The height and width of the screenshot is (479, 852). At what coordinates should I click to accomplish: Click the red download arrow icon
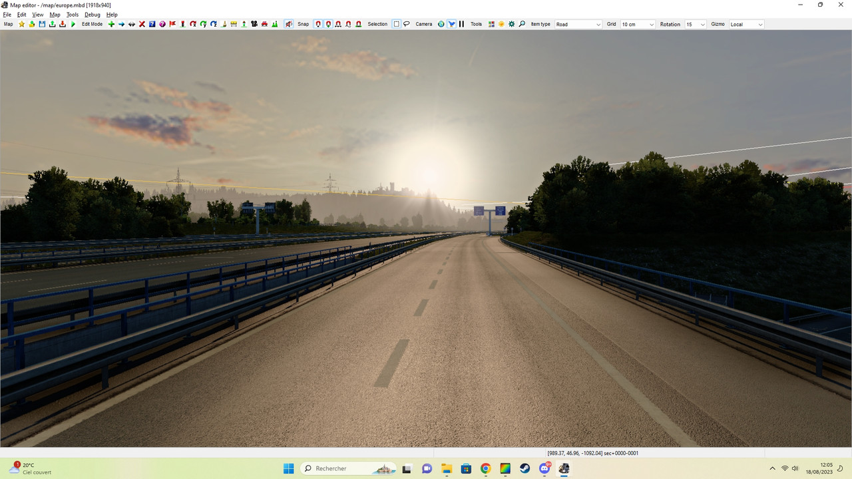coord(63,24)
